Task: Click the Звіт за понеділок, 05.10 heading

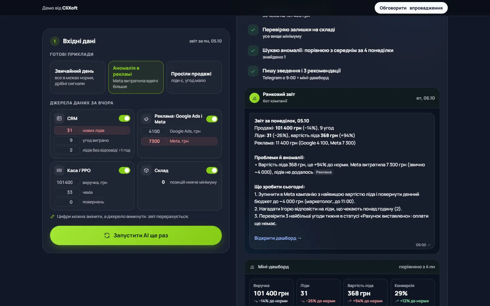Action: [x=282, y=121]
